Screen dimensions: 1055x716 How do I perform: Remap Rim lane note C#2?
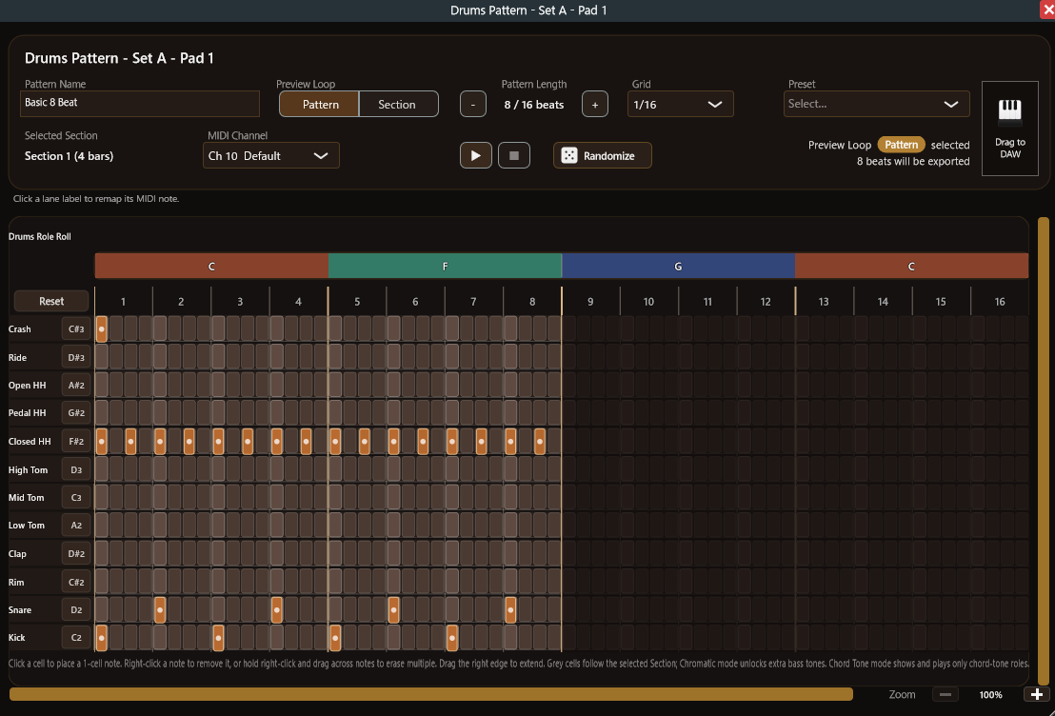[76, 582]
